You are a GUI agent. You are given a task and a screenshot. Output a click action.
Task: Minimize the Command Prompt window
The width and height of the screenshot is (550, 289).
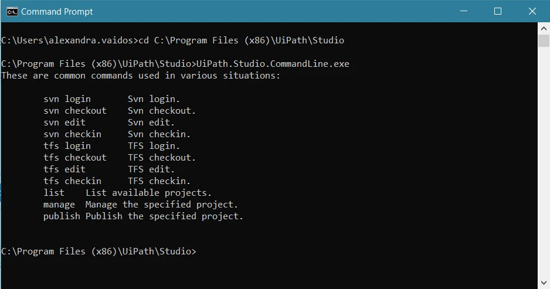(464, 11)
